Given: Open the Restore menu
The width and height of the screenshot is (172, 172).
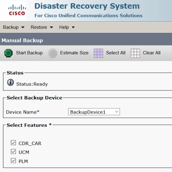Looking at the screenshot, I should (42, 27).
